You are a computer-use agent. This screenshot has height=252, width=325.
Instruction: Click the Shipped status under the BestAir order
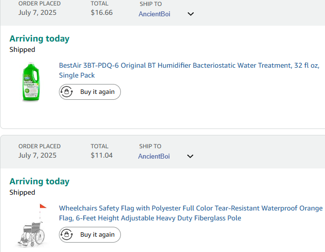[22, 49]
